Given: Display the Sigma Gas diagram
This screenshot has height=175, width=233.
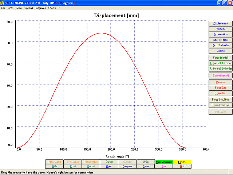Looking at the screenshot, I should 220,93.
